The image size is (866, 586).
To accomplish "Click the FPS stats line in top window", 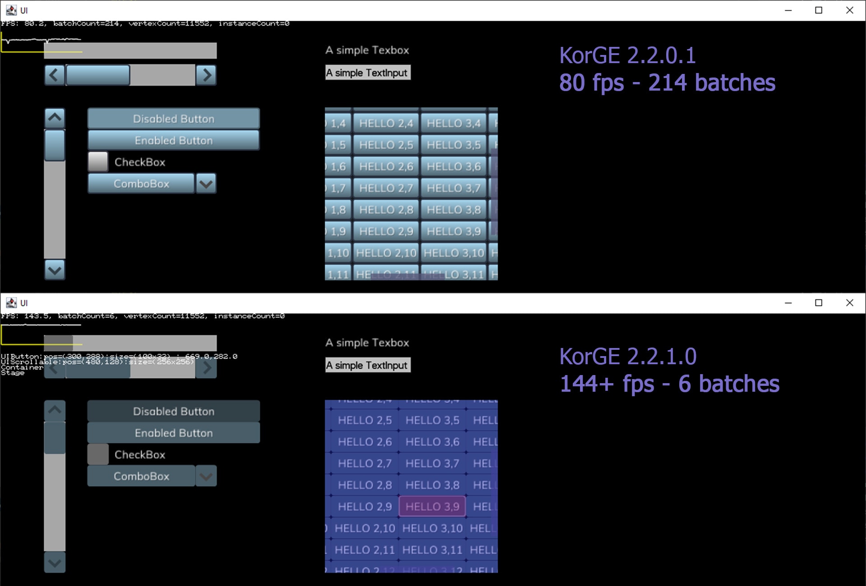I will [145, 23].
